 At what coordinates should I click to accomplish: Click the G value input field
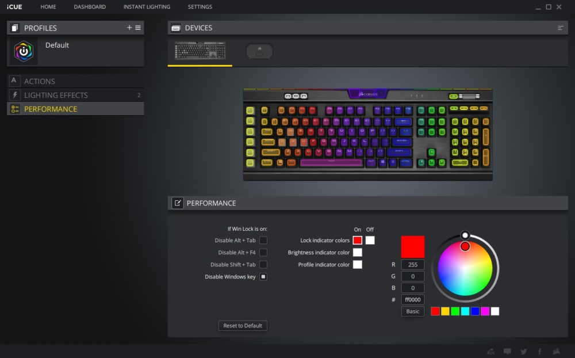pos(412,276)
